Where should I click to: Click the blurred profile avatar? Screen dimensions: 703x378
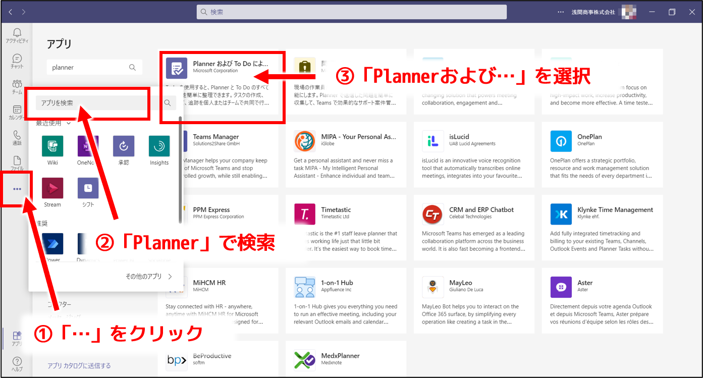point(628,12)
